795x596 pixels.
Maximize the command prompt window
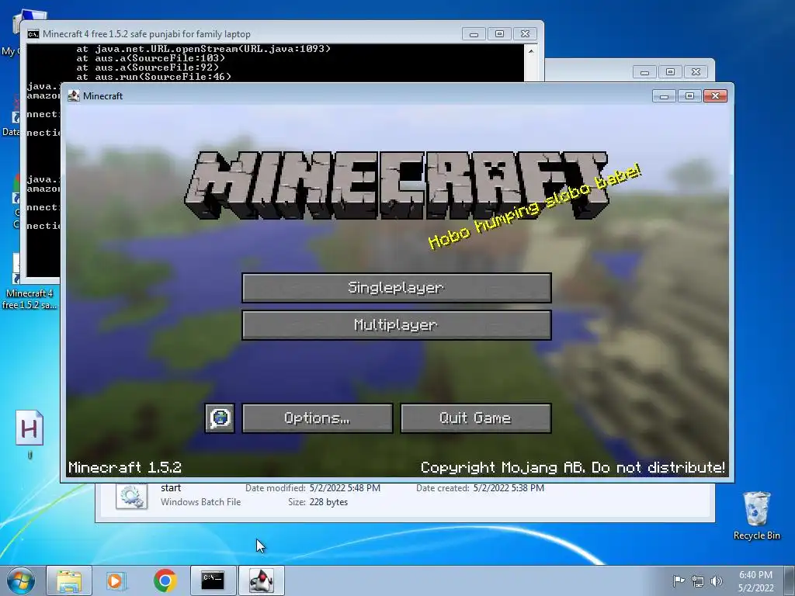(499, 34)
